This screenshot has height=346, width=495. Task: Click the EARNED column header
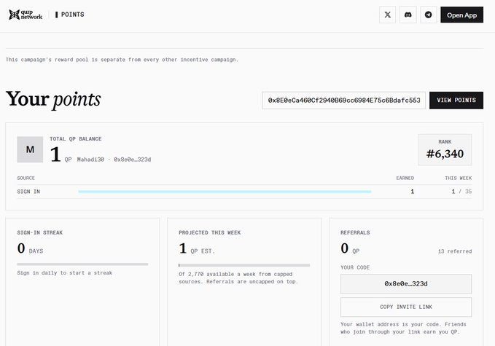click(405, 178)
